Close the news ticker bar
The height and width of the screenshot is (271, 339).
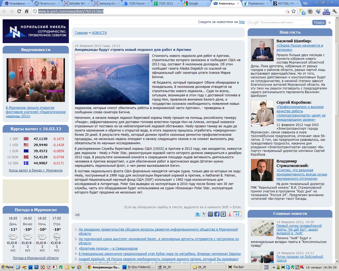click(x=329, y=23)
